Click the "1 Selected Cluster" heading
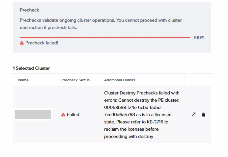This screenshot has width=228, height=157. point(31,68)
